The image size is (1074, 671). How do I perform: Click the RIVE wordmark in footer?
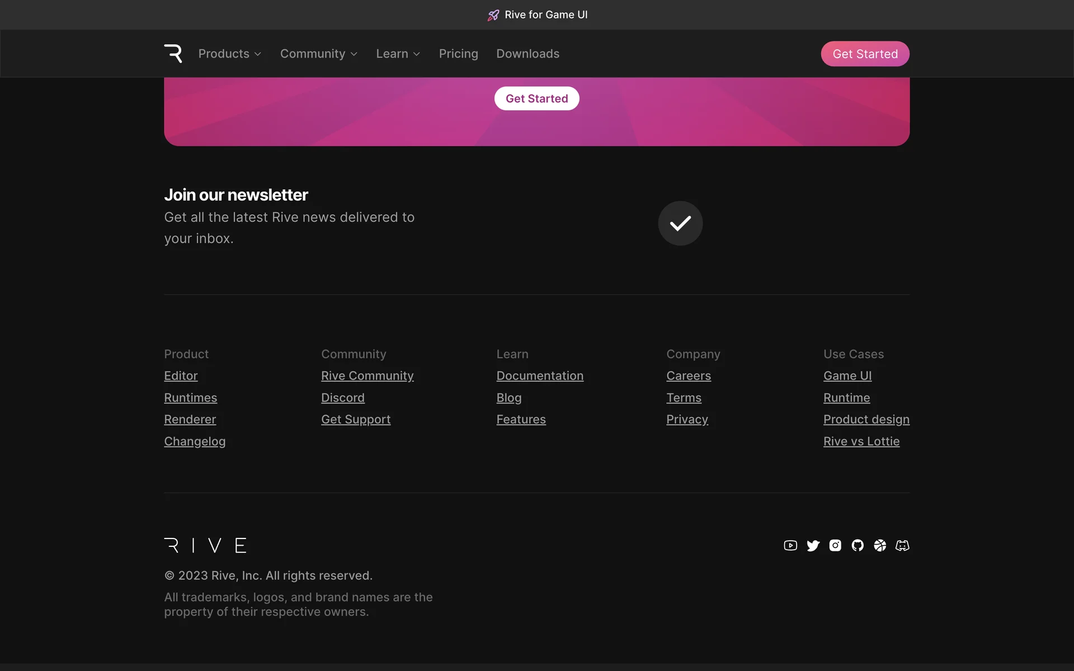click(205, 545)
